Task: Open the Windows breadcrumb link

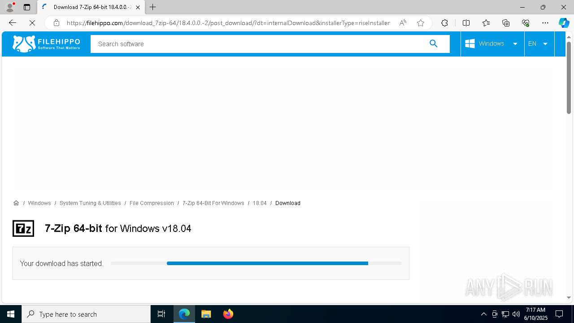Action: [39, 203]
